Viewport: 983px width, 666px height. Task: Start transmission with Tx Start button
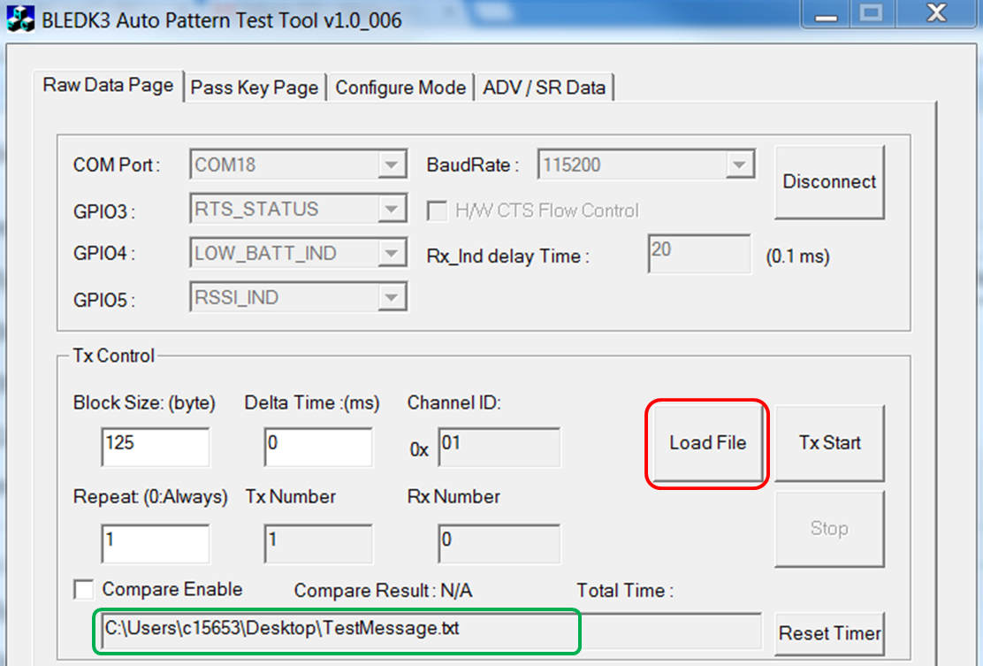[x=829, y=443]
